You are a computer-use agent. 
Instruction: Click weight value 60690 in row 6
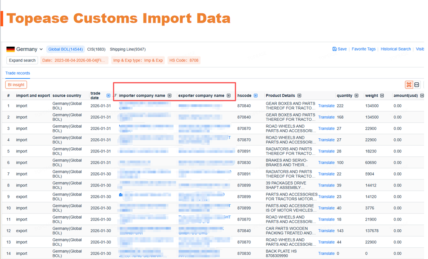371,163
